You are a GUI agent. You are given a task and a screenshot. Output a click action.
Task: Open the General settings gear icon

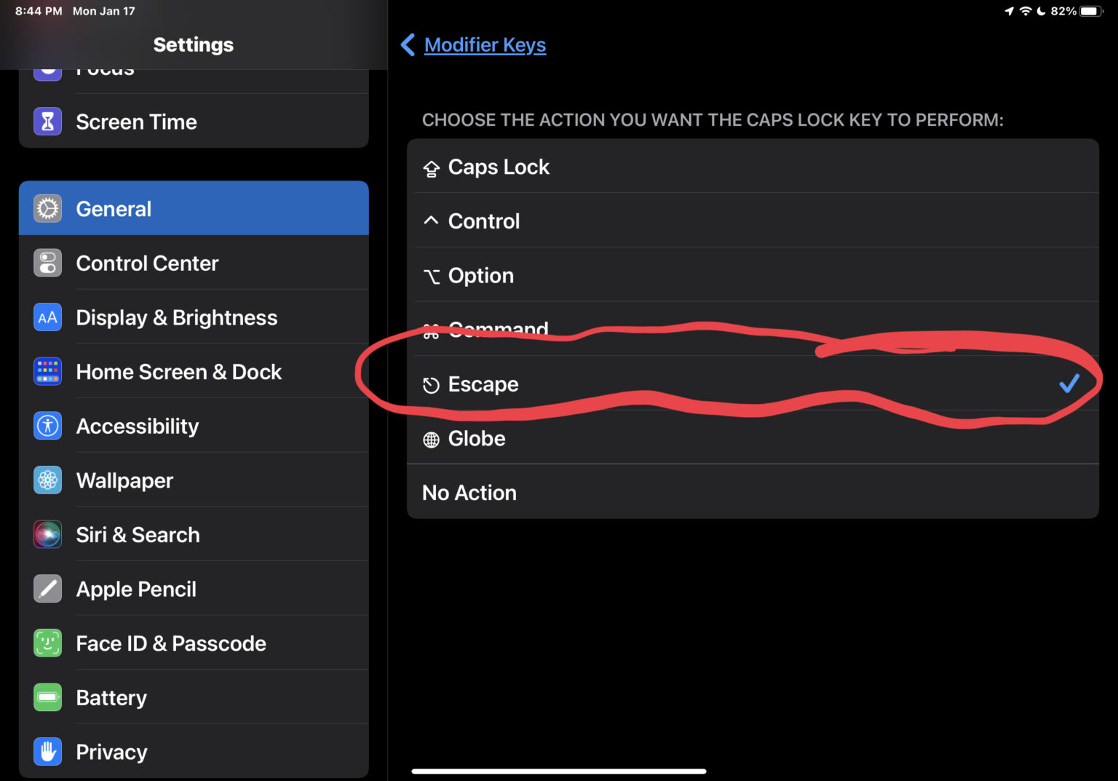coord(47,208)
